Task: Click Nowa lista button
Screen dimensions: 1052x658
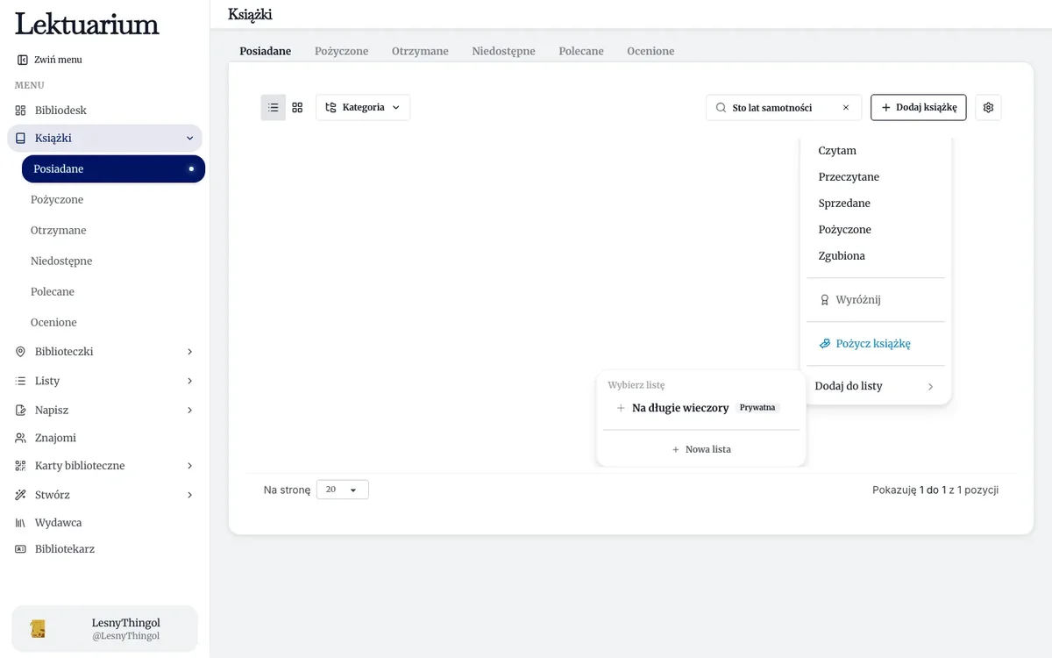Action: tap(701, 449)
